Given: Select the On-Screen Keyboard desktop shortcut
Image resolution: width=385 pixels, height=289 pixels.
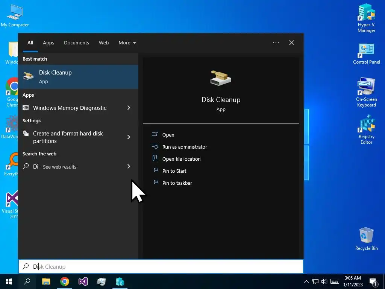Looking at the screenshot, I should coord(366,92).
